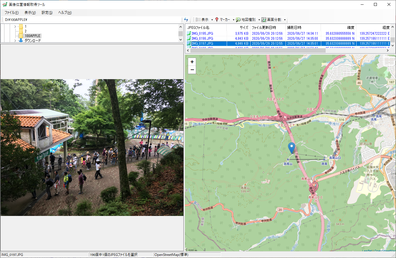Click the 100APPLE folder icon
The image size is (396, 258).
click(21, 36)
